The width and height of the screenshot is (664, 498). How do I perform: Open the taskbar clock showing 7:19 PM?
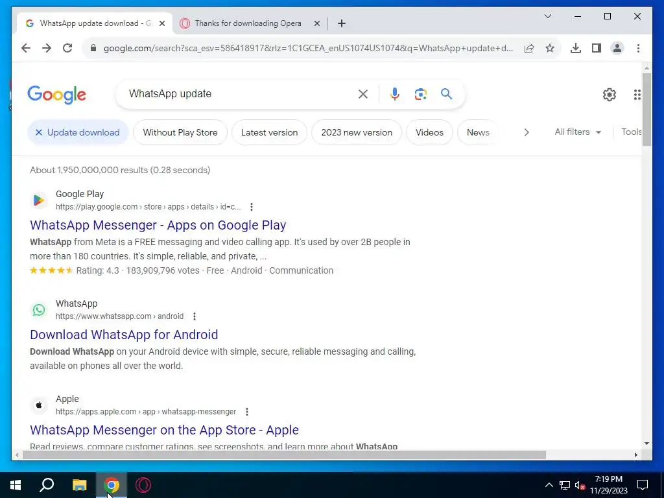click(609, 485)
